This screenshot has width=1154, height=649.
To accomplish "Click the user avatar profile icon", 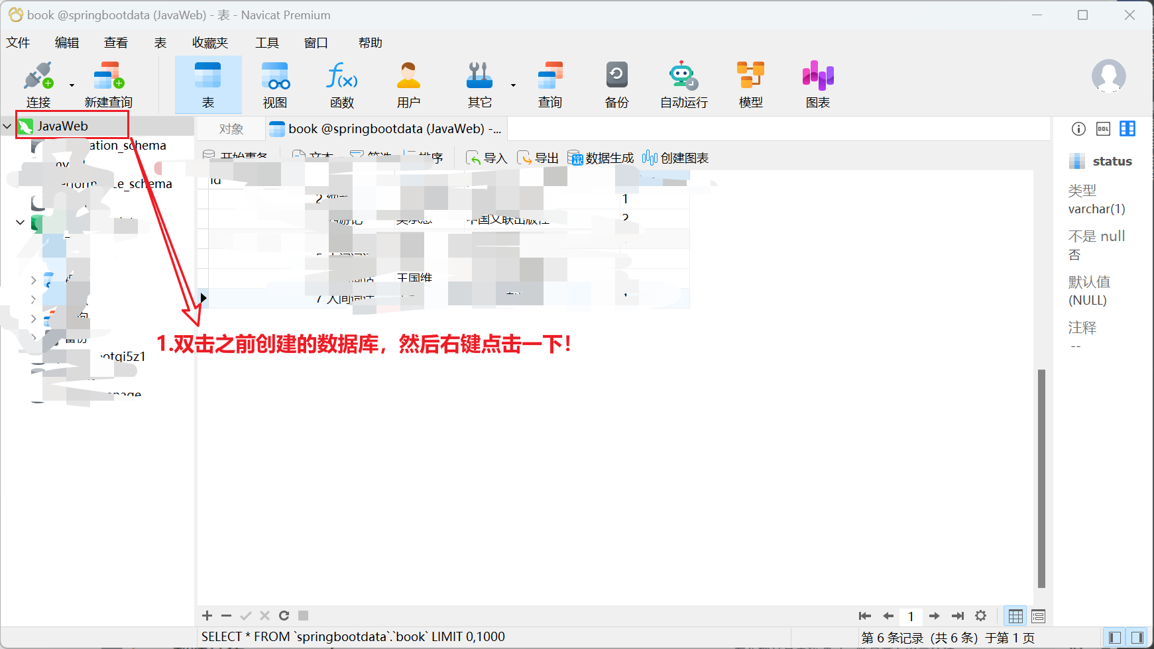I will click(1109, 75).
